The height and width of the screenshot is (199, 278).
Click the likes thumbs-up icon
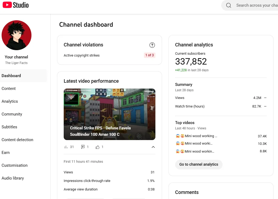point(98,147)
